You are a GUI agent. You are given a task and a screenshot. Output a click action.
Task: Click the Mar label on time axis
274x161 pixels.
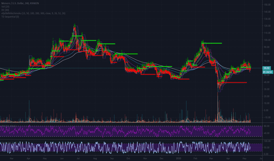click(11, 158)
